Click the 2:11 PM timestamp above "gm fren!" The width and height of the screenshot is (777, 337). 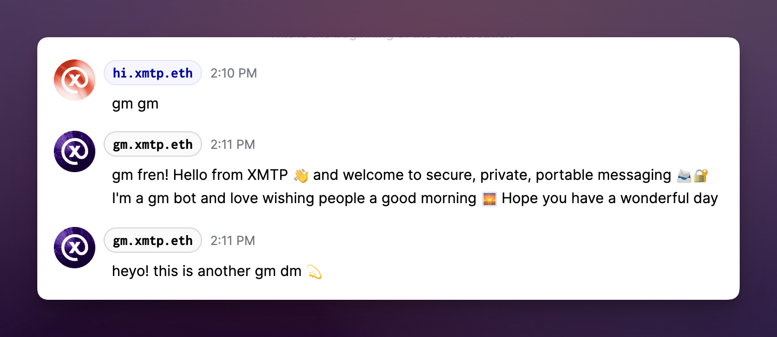(x=233, y=145)
